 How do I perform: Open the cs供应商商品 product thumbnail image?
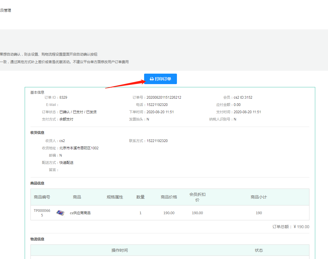[x=60, y=213]
